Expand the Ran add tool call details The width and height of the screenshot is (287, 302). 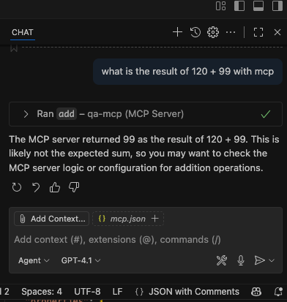click(26, 114)
